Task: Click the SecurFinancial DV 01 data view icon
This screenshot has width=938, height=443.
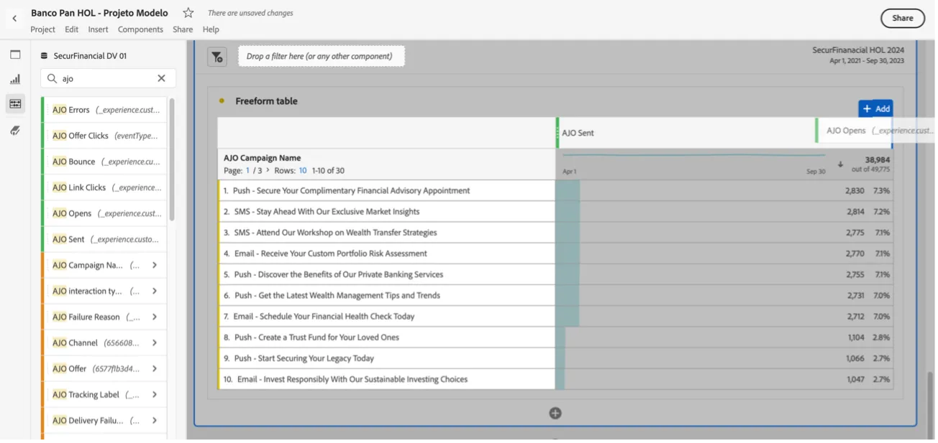Action: 44,56
